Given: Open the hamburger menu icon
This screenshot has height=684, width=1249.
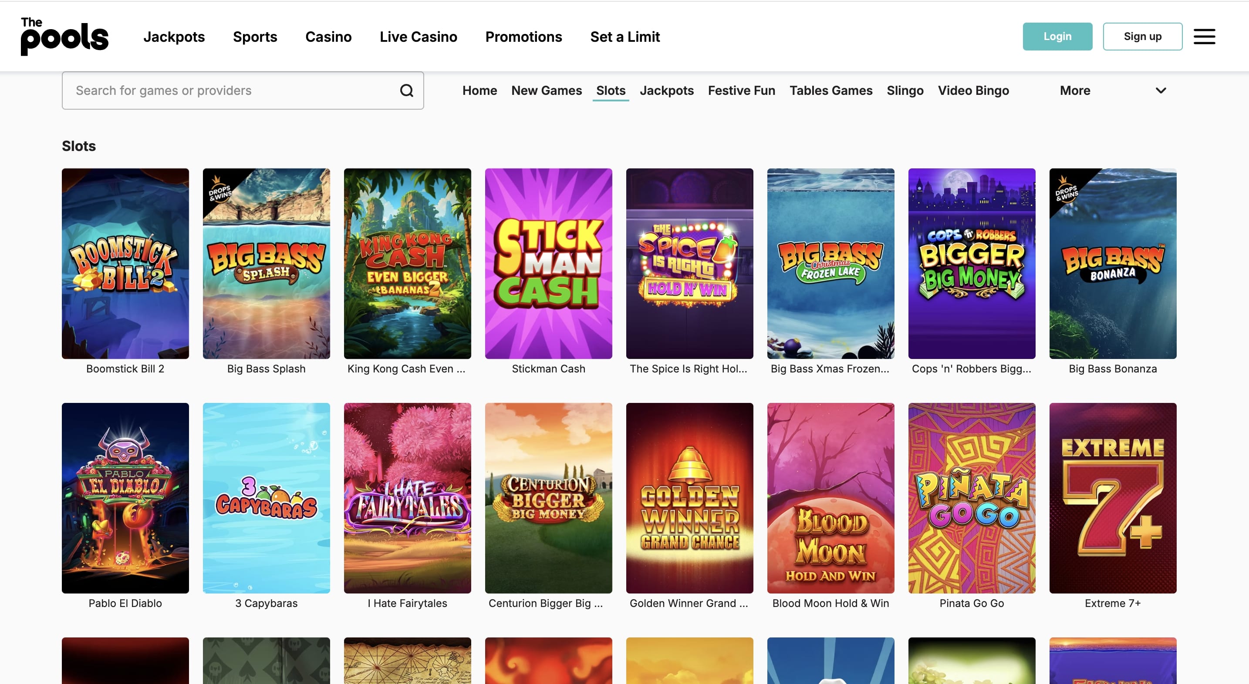Looking at the screenshot, I should tap(1204, 36).
